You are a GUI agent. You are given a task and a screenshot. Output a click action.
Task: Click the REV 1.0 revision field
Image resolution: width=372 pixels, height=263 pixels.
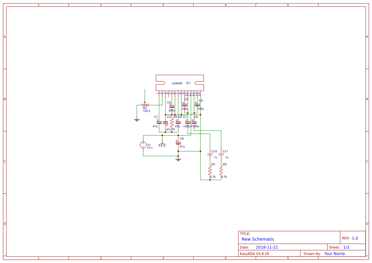coord(354,238)
